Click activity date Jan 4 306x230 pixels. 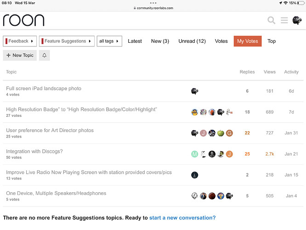click(291, 196)
